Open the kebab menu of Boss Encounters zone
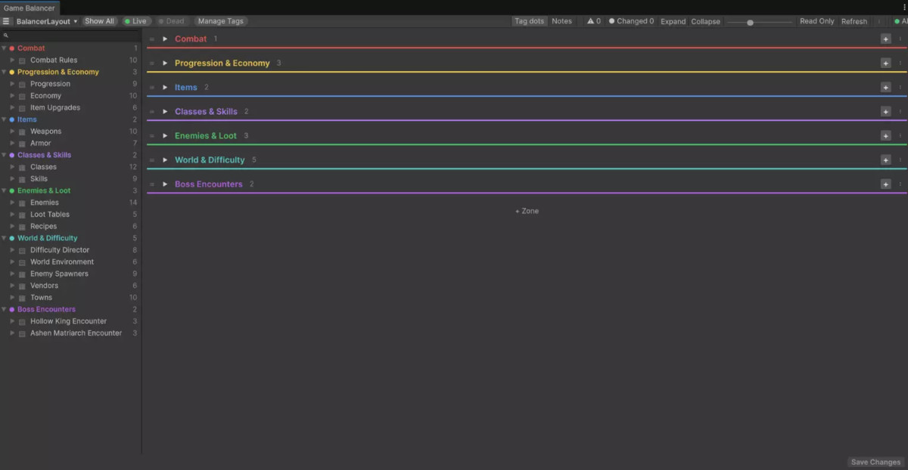This screenshot has width=908, height=470. [900, 184]
